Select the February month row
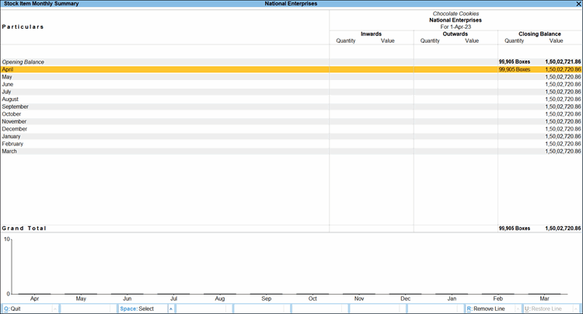The height and width of the screenshot is (314, 583). [x=291, y=144]
